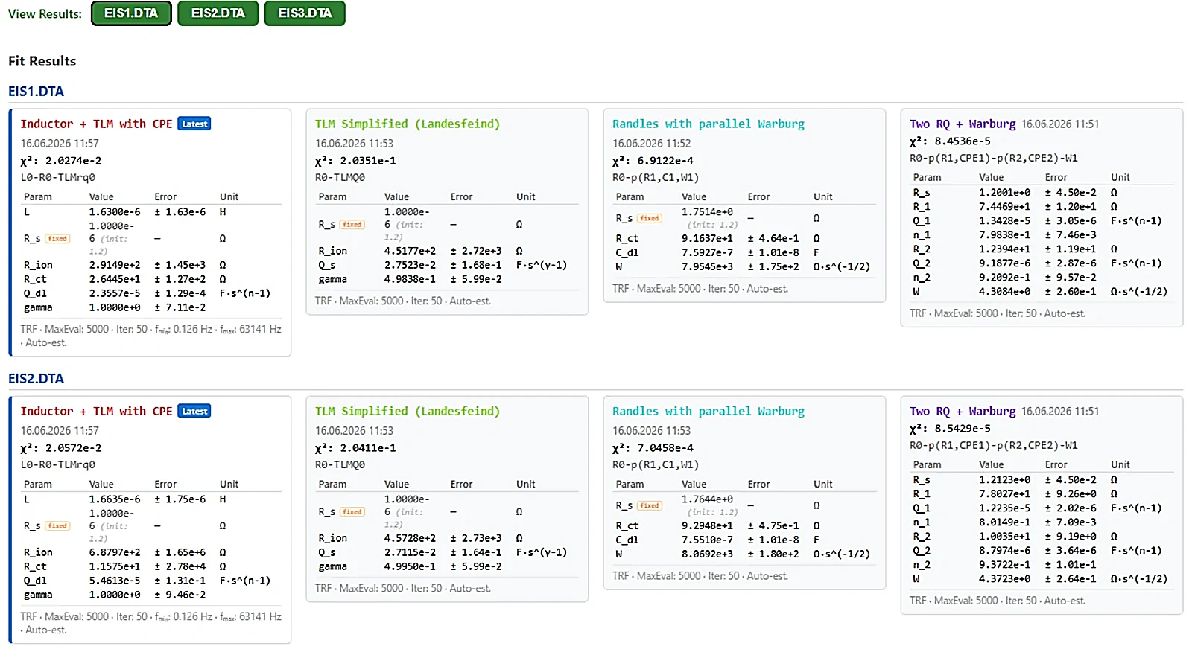Click the Latest badge in the EIS1.DTA card
This screenshot has height=652, width=1192.
pos(194,124)
